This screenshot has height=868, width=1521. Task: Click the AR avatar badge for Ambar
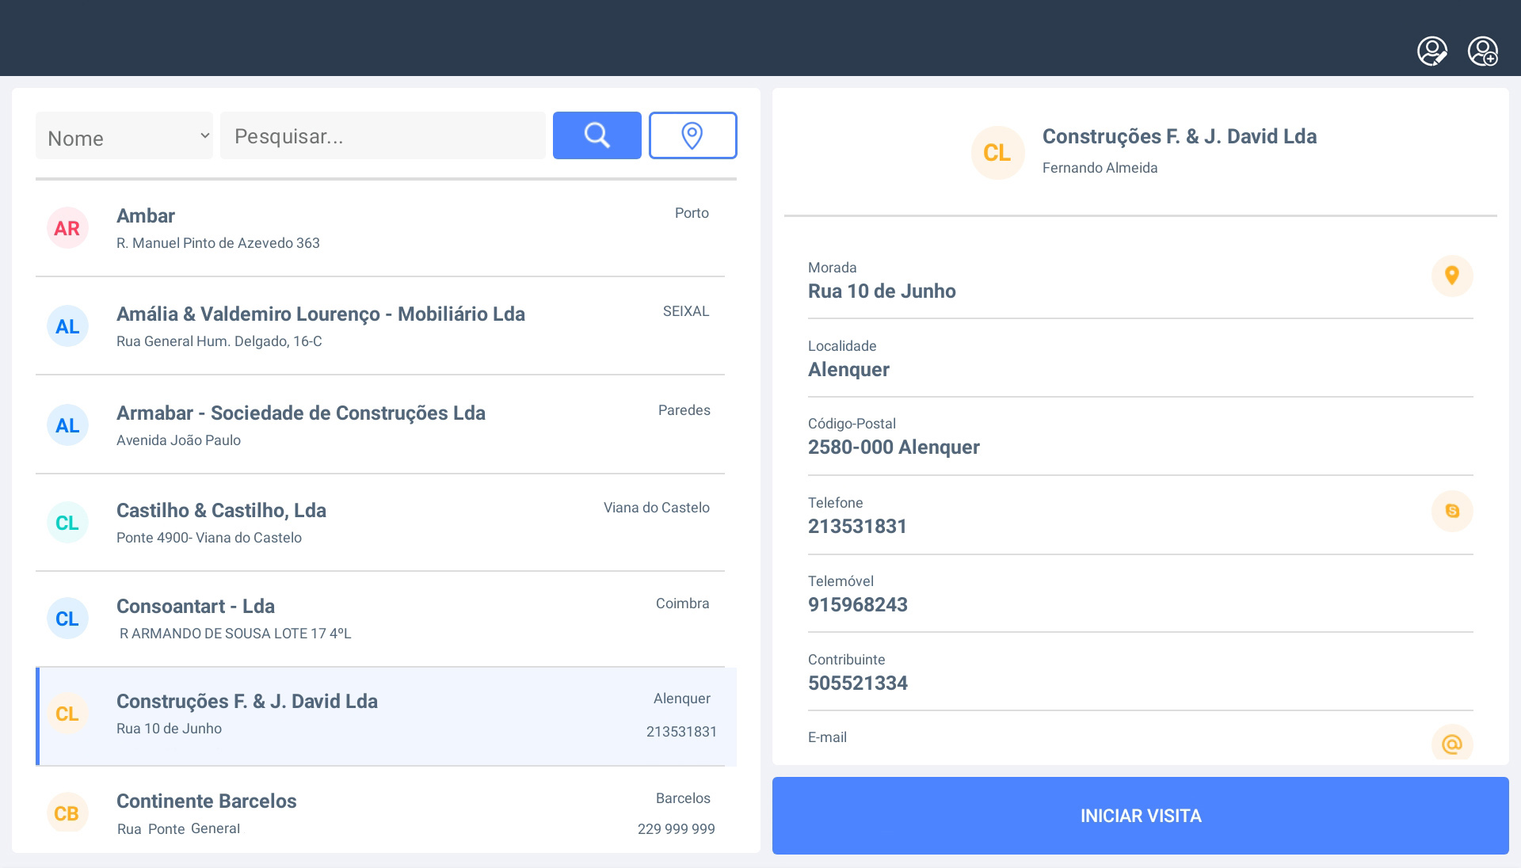point(67,229)
